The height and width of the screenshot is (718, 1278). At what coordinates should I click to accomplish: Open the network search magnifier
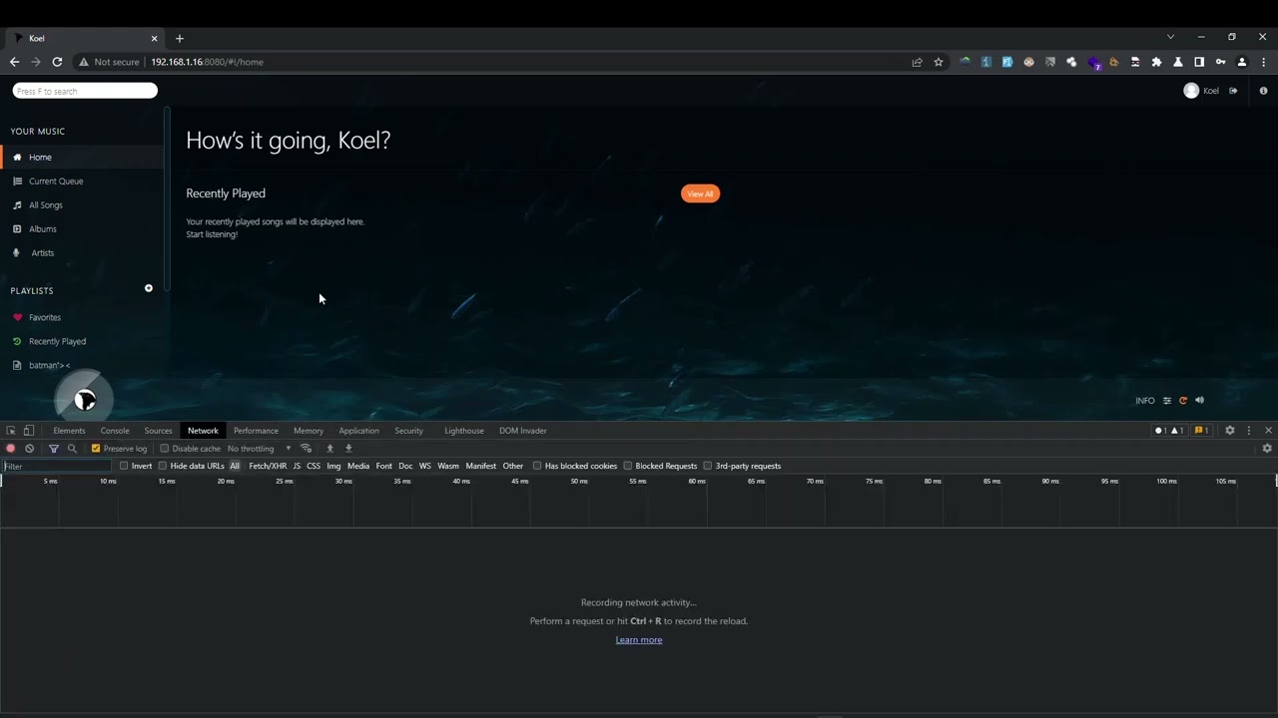(x=72, y=449)
